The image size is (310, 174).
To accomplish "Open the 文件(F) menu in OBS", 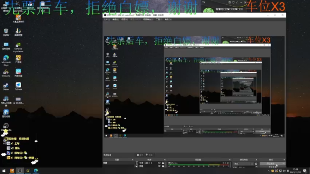I will 107,19.
